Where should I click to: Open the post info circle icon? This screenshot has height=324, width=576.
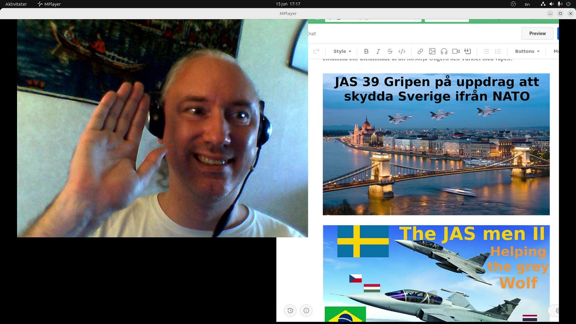tap(306, 311)
